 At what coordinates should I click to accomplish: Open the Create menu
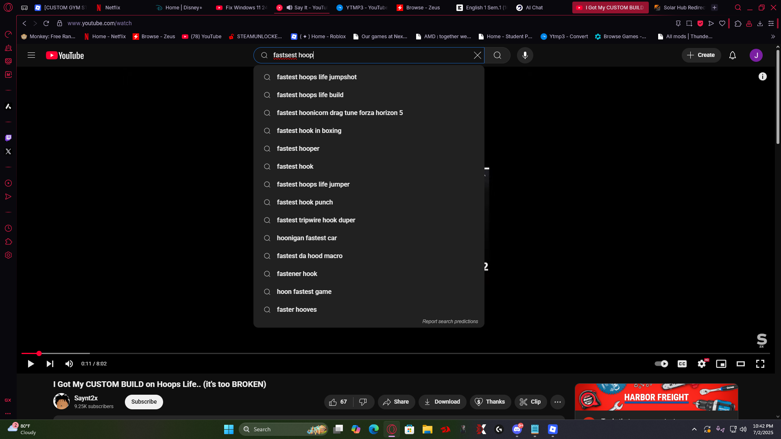click(701, 55)
